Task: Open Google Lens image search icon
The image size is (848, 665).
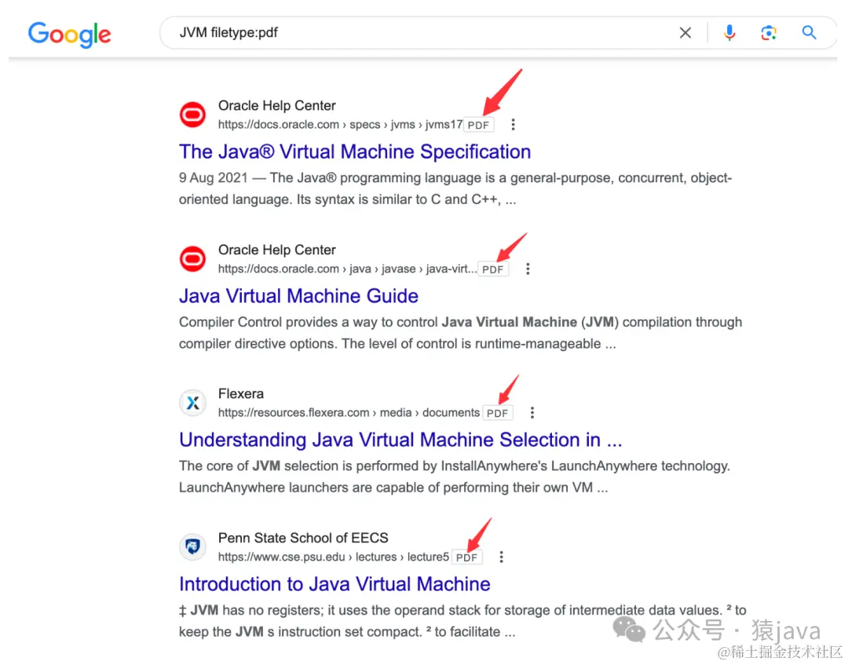Action: coord(769,33)
